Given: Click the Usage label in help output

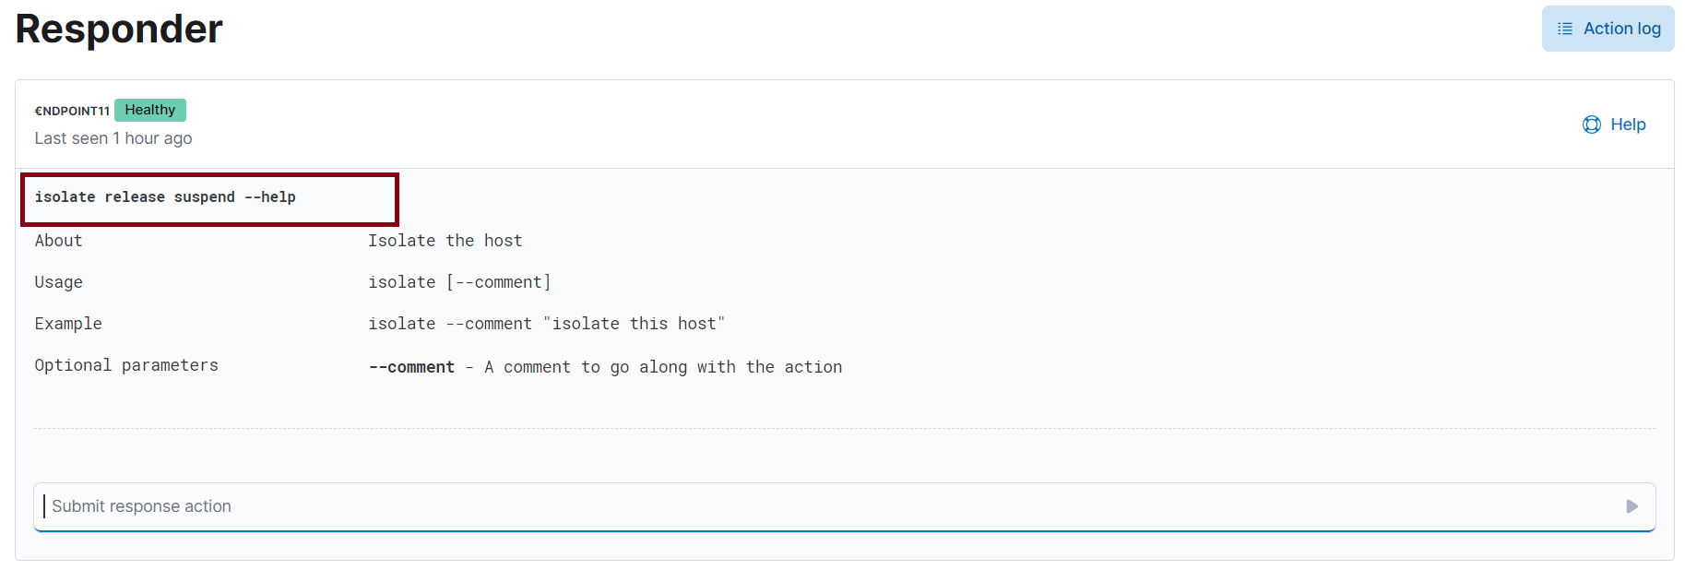Looking at the screenshot, I should 58,281.
